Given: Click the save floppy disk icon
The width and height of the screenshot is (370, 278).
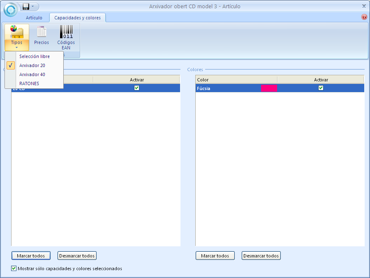Looking at the screenshot, I should point(26,7).
